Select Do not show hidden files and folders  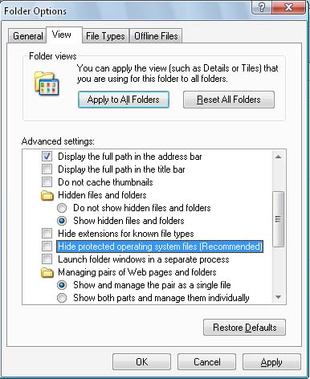(x=62, y=208)
